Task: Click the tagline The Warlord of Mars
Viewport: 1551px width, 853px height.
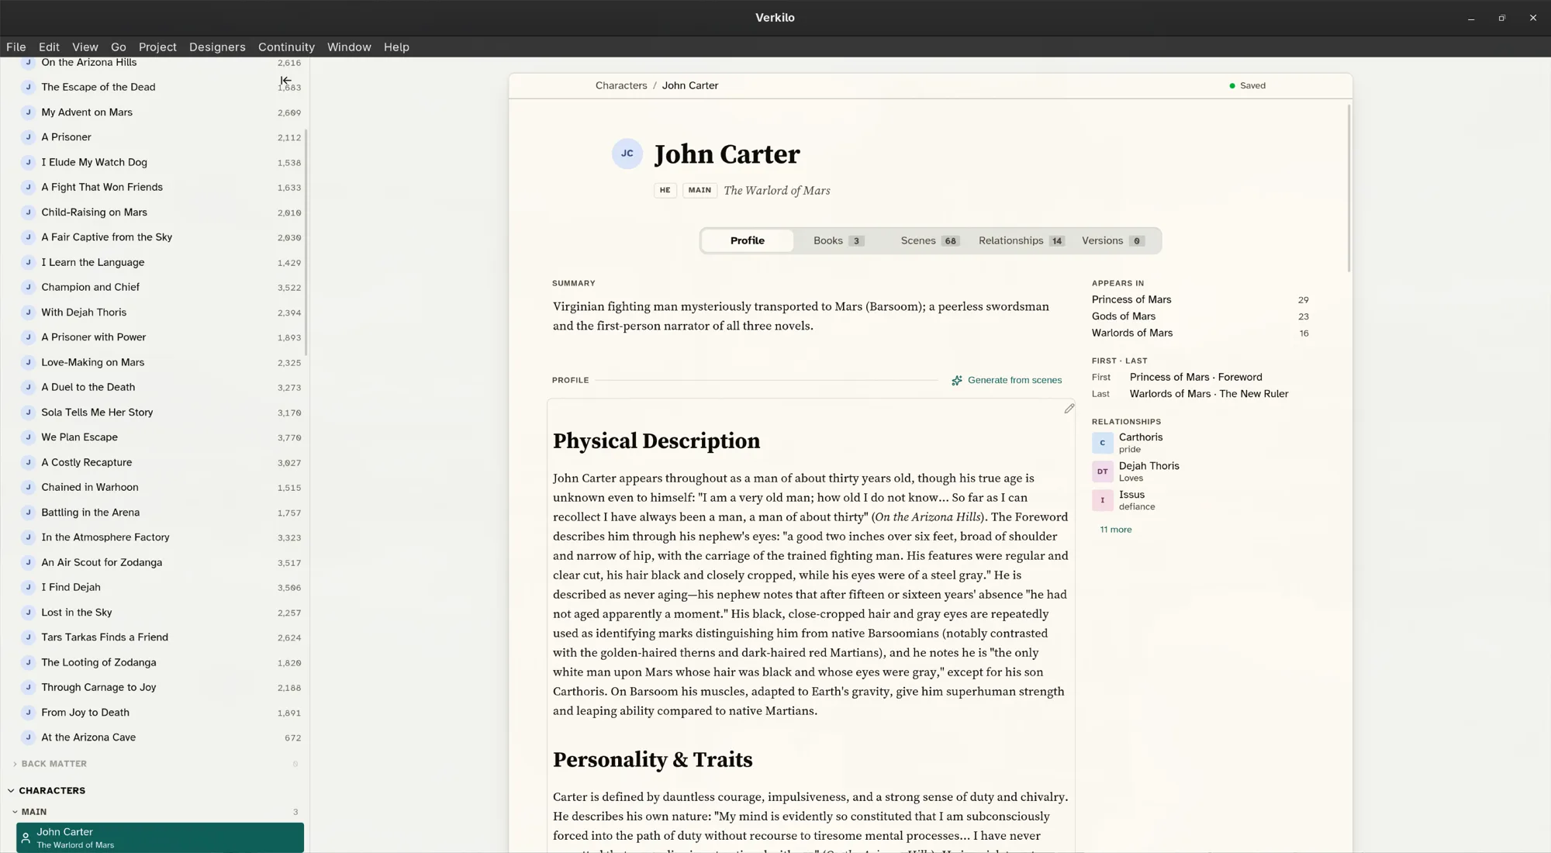Action: pos(776,191)
